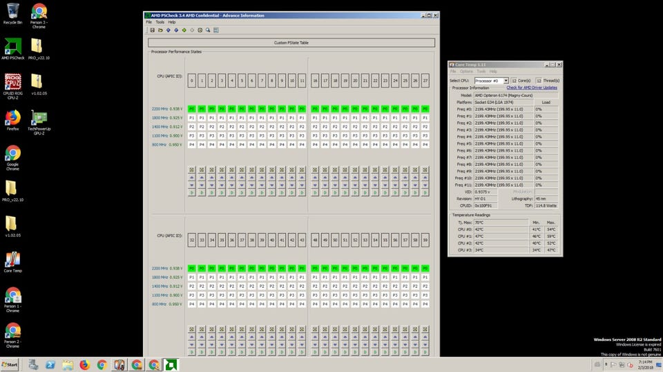Click the magnifier icon in PSCheck toolbar
Viewport: 663px width, 372px height.
[208, 30]
